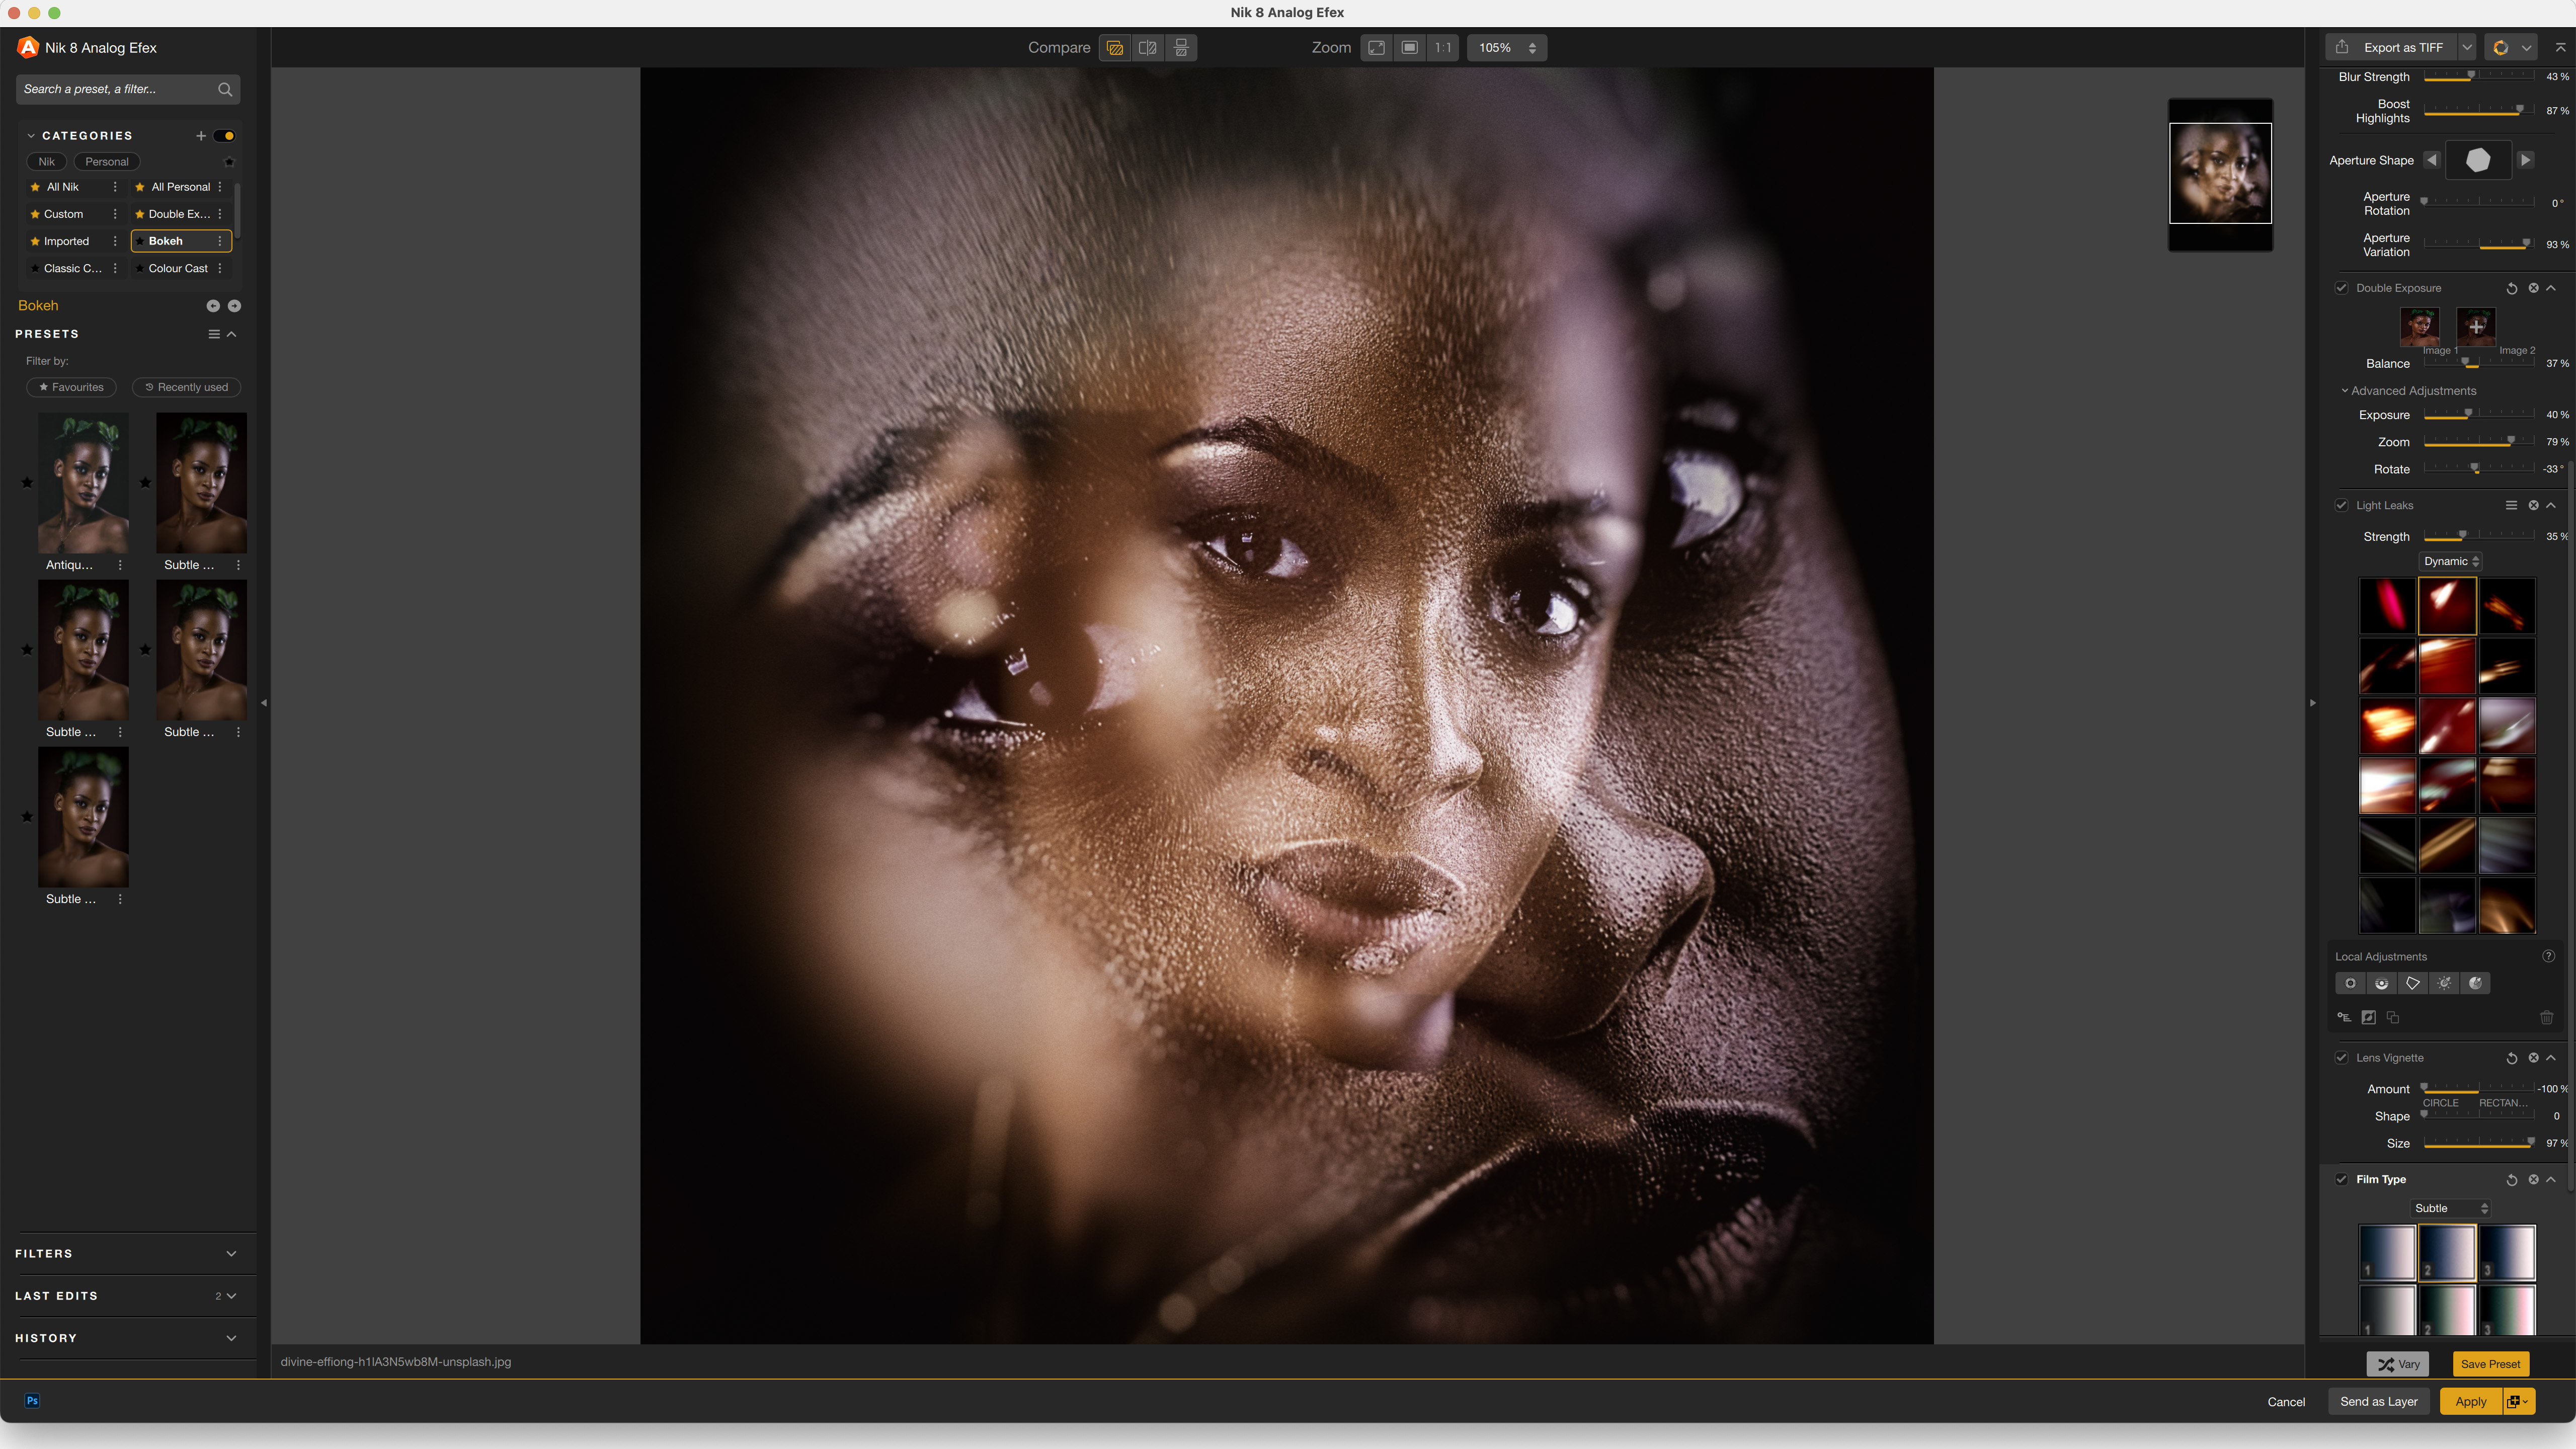Open the local adjustments list icon
The image size is (2576, 1449).
(x=2344, y=1018)
